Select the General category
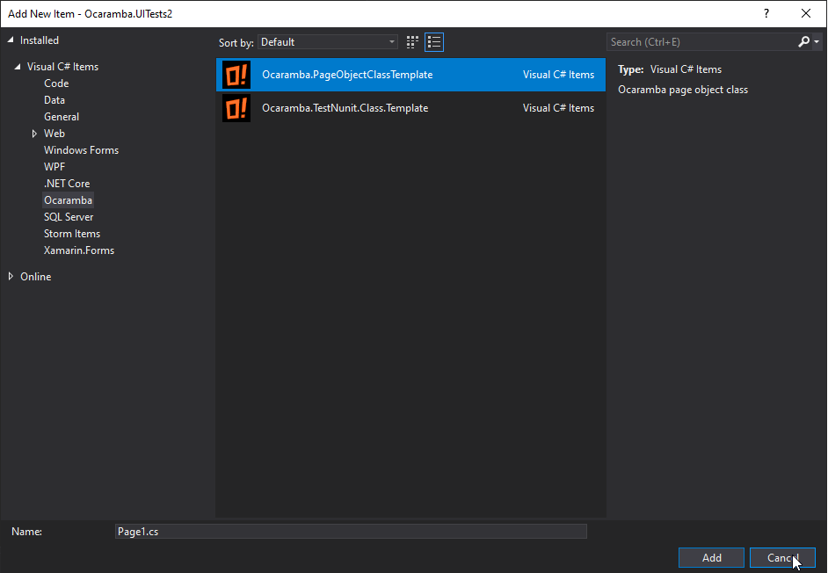The width and height of the screenshot is (828, 573). point(62,117)
